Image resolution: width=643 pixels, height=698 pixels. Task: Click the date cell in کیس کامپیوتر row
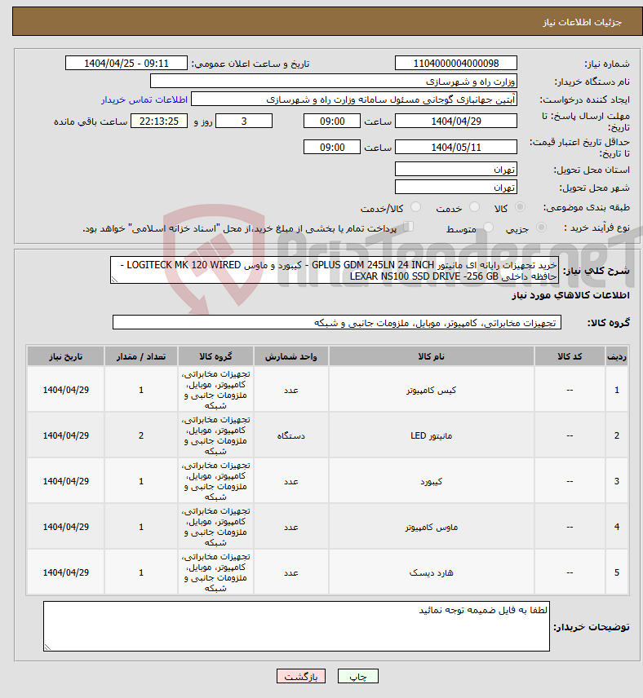pyautogui.click(x=65, y=390)
